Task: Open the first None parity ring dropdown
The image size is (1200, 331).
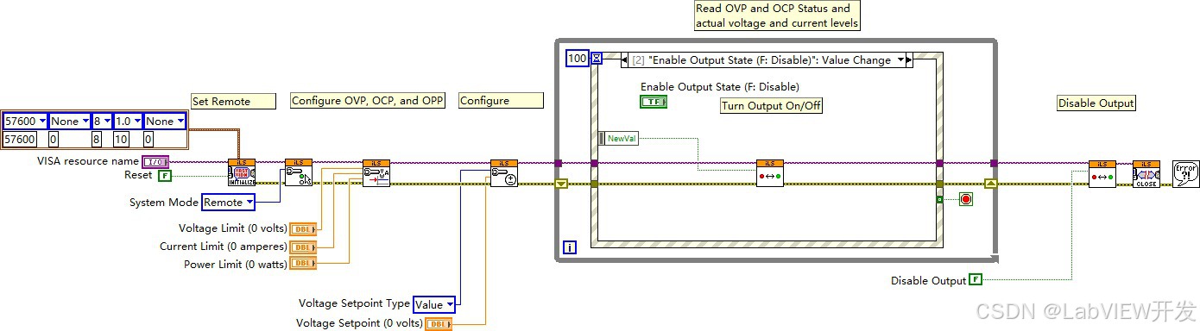Action: click(x=69, y=121)
